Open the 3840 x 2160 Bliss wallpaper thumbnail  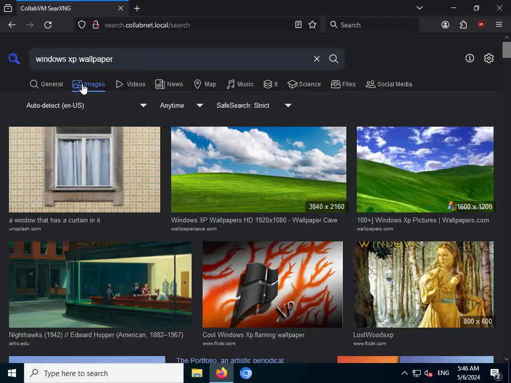pyautogui.click(x=258, y=170)
